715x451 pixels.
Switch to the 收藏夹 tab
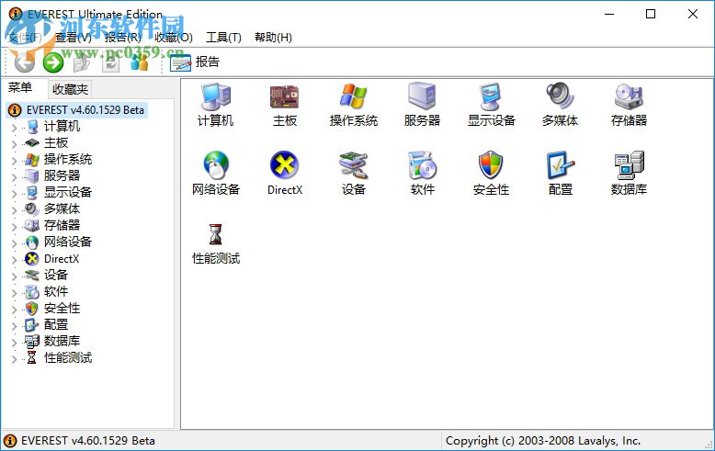pyautogui.click(x=70, y=89)
